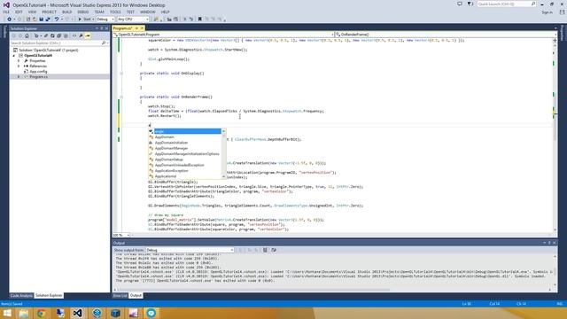
Task: Open Google Chrome from the taskbar
Action: pyautogui.click(x=42, y=313)
